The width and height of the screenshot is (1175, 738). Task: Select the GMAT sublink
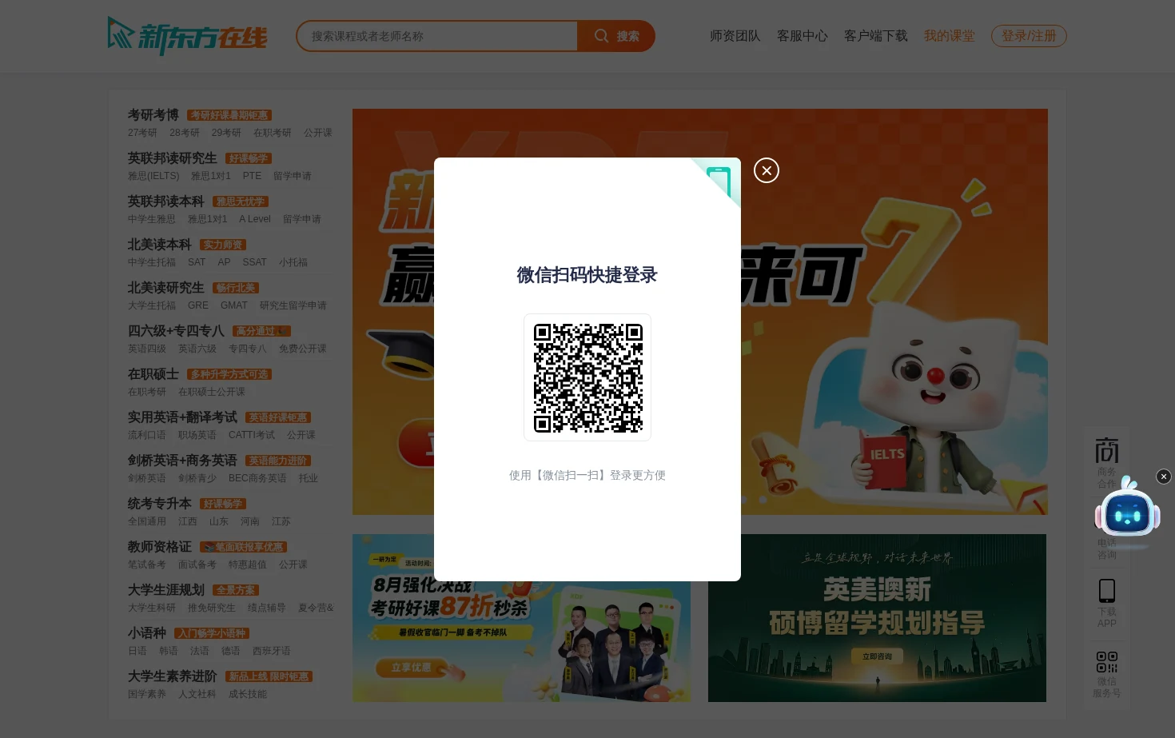point(234,305)
